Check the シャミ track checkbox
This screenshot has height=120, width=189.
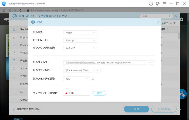tap(14, 100)
